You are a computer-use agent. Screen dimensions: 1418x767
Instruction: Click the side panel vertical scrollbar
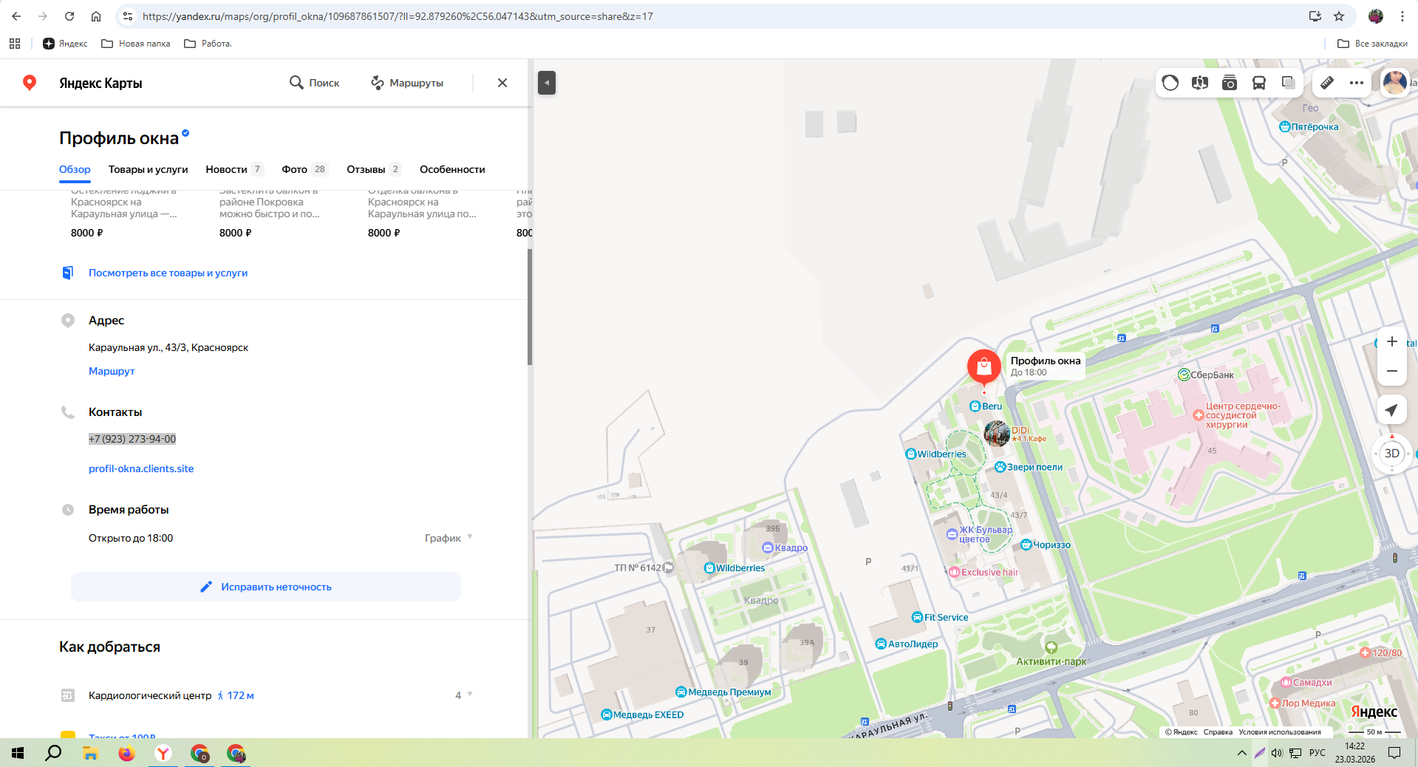tap(530, 307)
